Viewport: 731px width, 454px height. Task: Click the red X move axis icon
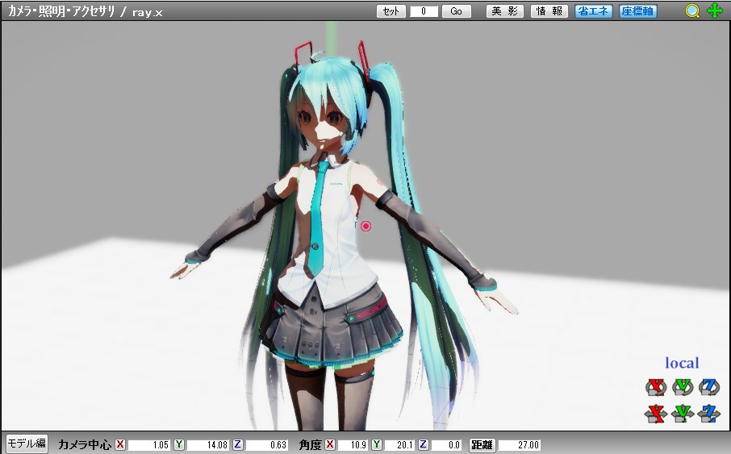656,414
